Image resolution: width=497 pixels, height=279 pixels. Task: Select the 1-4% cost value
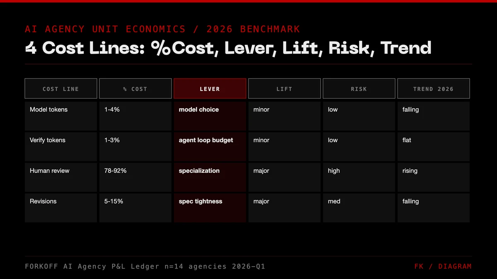(135, 116)
